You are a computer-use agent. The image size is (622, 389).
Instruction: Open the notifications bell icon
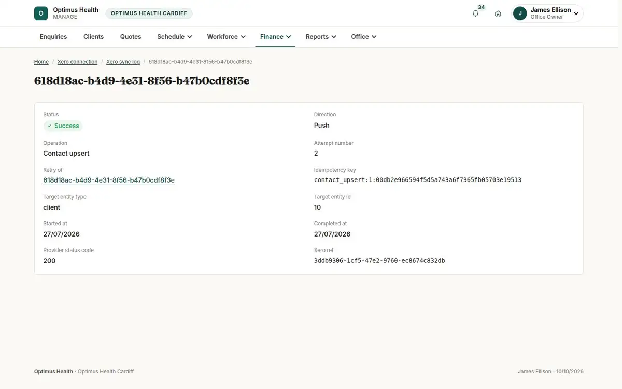[475, 13]
